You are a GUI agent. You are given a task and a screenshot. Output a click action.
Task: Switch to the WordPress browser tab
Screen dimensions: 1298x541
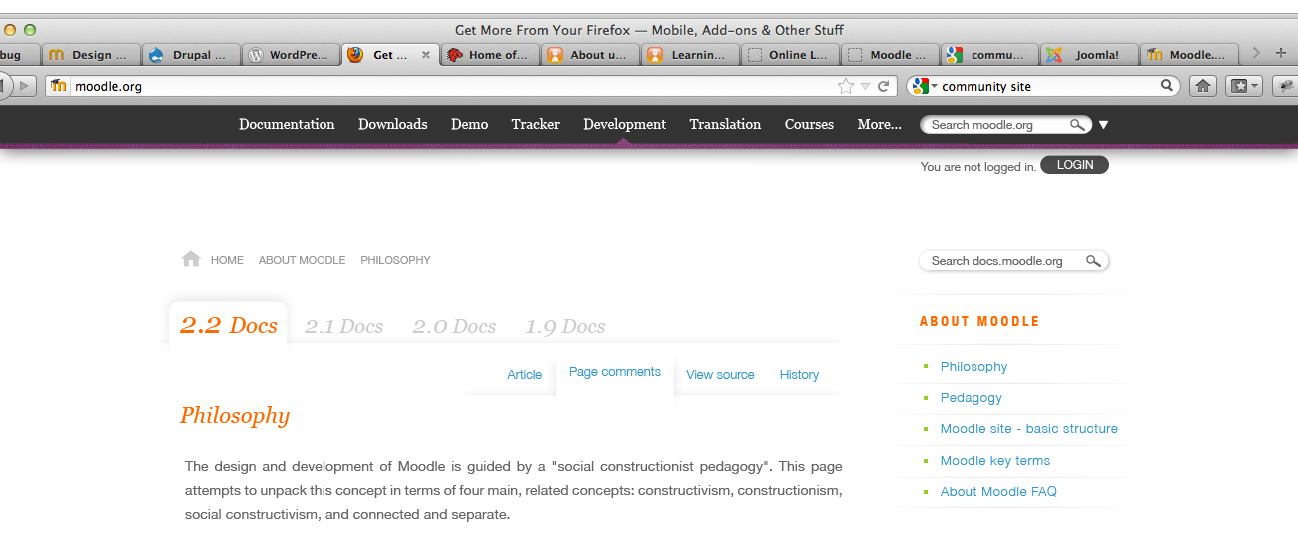[x=290, y=55]
